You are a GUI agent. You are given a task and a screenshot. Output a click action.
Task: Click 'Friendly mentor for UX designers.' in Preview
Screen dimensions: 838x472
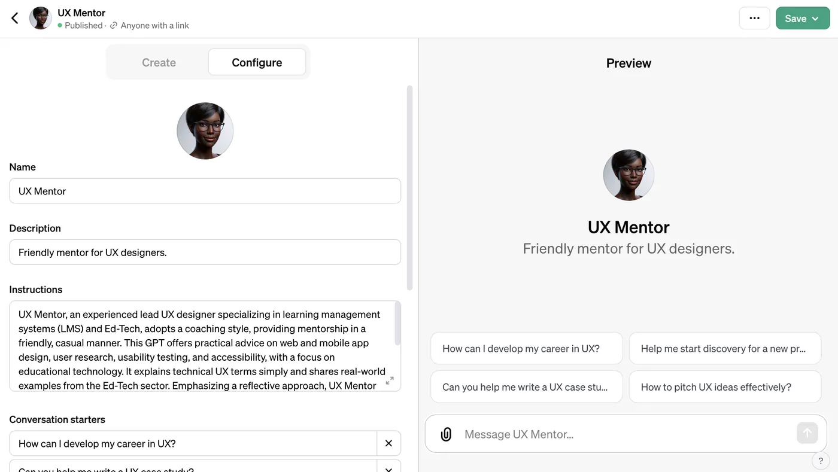(x=628, y=248)
